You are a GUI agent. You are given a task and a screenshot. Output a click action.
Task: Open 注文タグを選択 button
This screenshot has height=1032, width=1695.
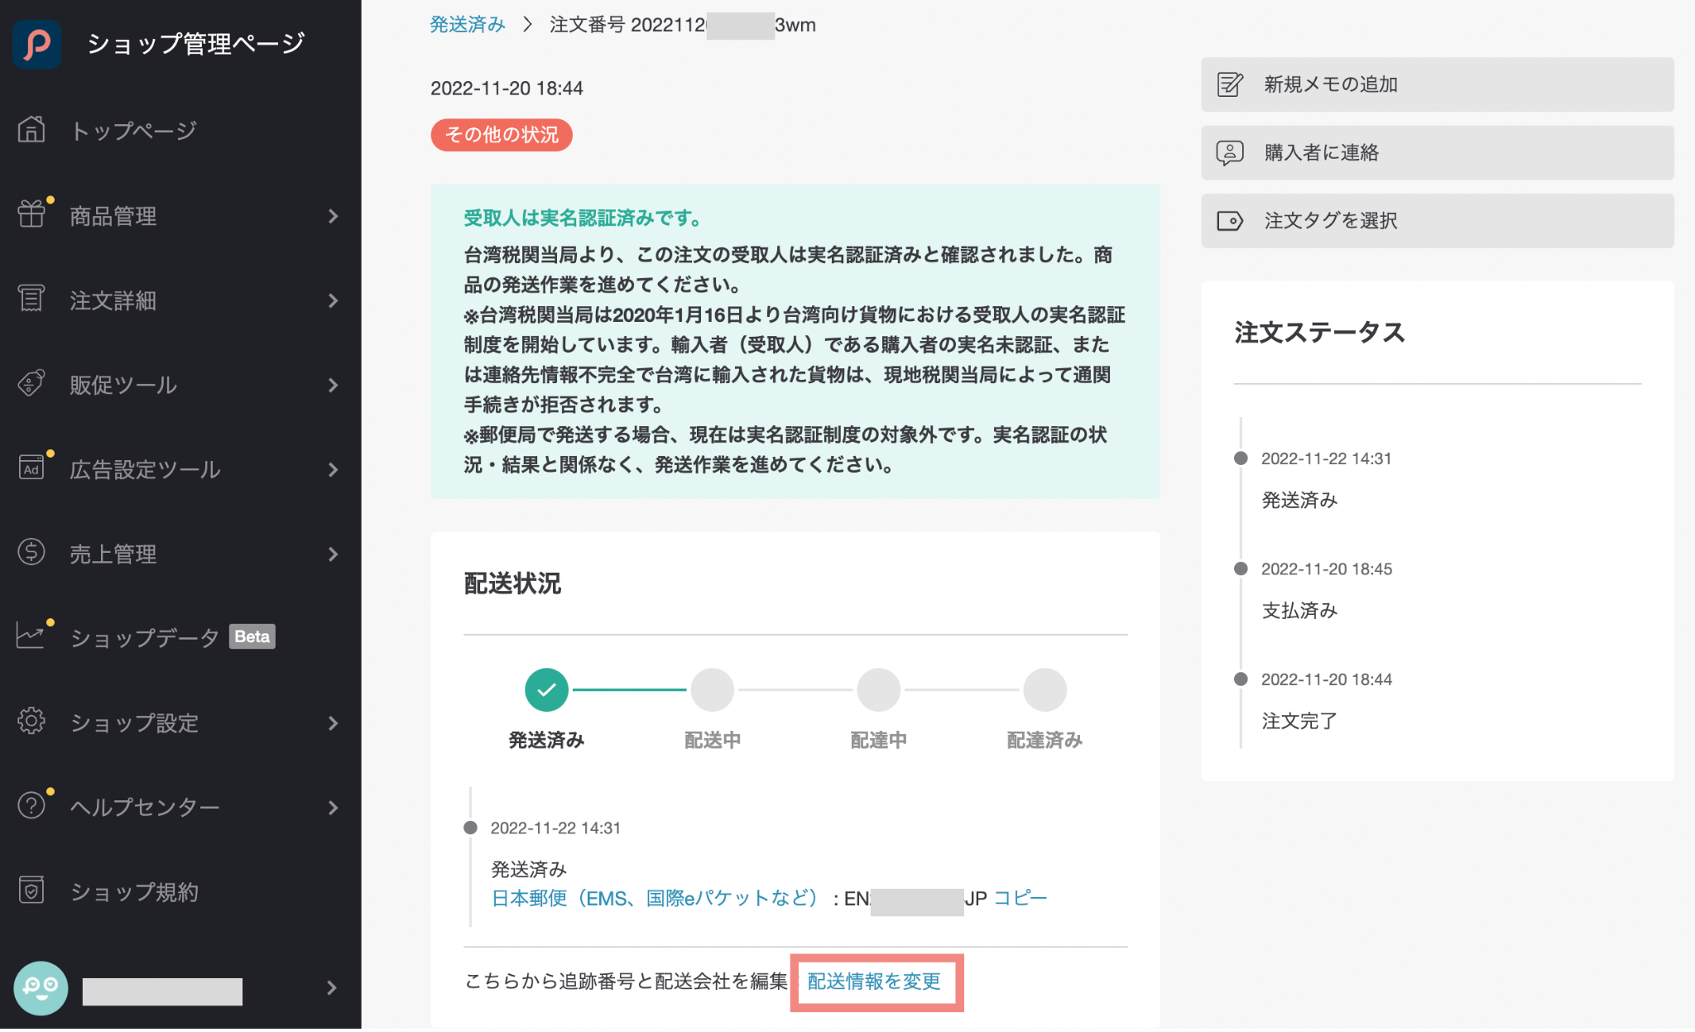pos(1437,221)
